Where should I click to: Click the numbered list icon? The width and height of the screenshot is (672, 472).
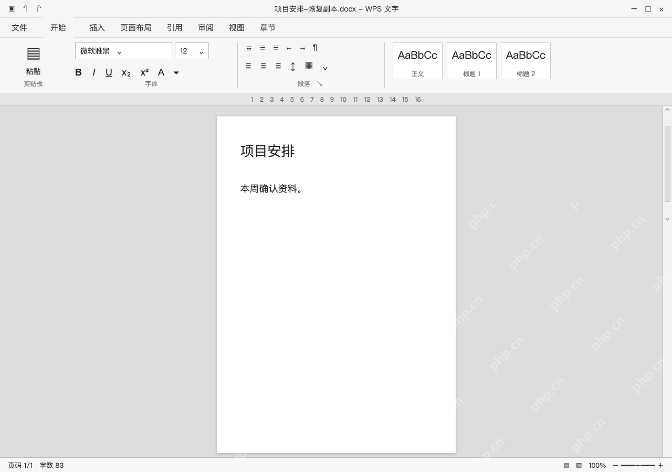(262, 48)
